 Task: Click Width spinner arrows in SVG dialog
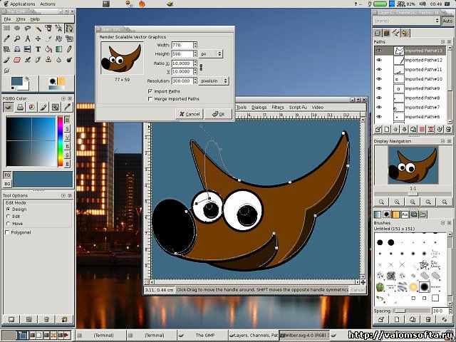click(195, 45)
